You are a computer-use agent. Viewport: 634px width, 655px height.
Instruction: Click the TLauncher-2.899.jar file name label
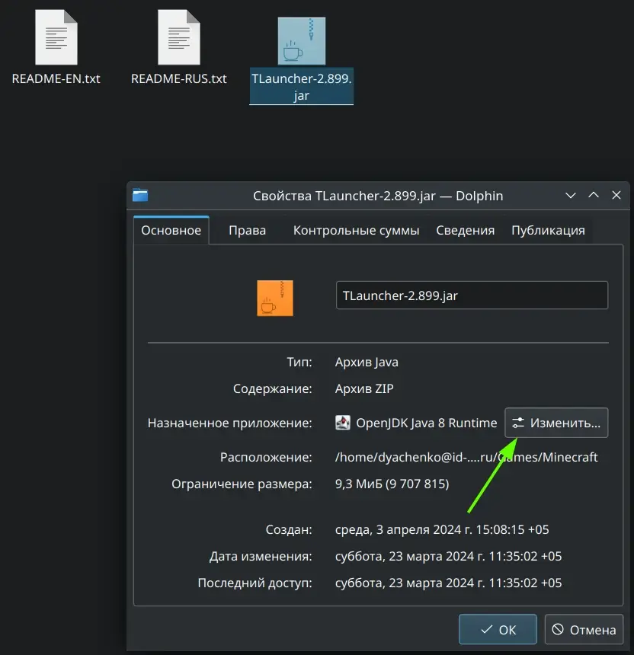[x=301, y=87]
